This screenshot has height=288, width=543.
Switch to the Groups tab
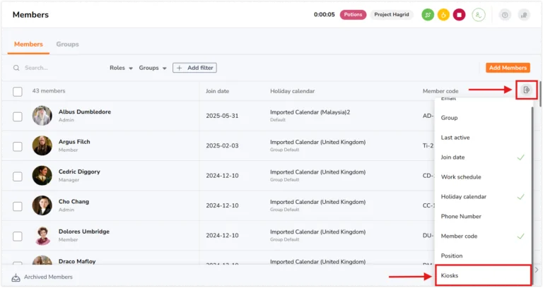tap(68, 44)
